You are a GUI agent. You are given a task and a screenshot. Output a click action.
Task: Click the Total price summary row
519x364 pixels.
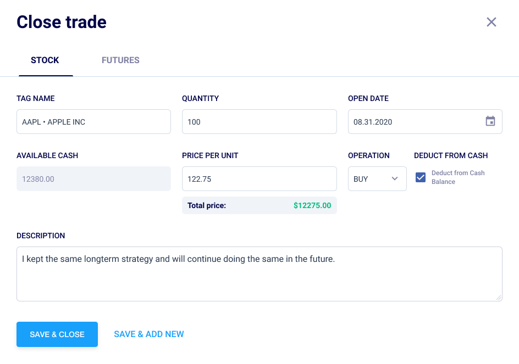259,205
